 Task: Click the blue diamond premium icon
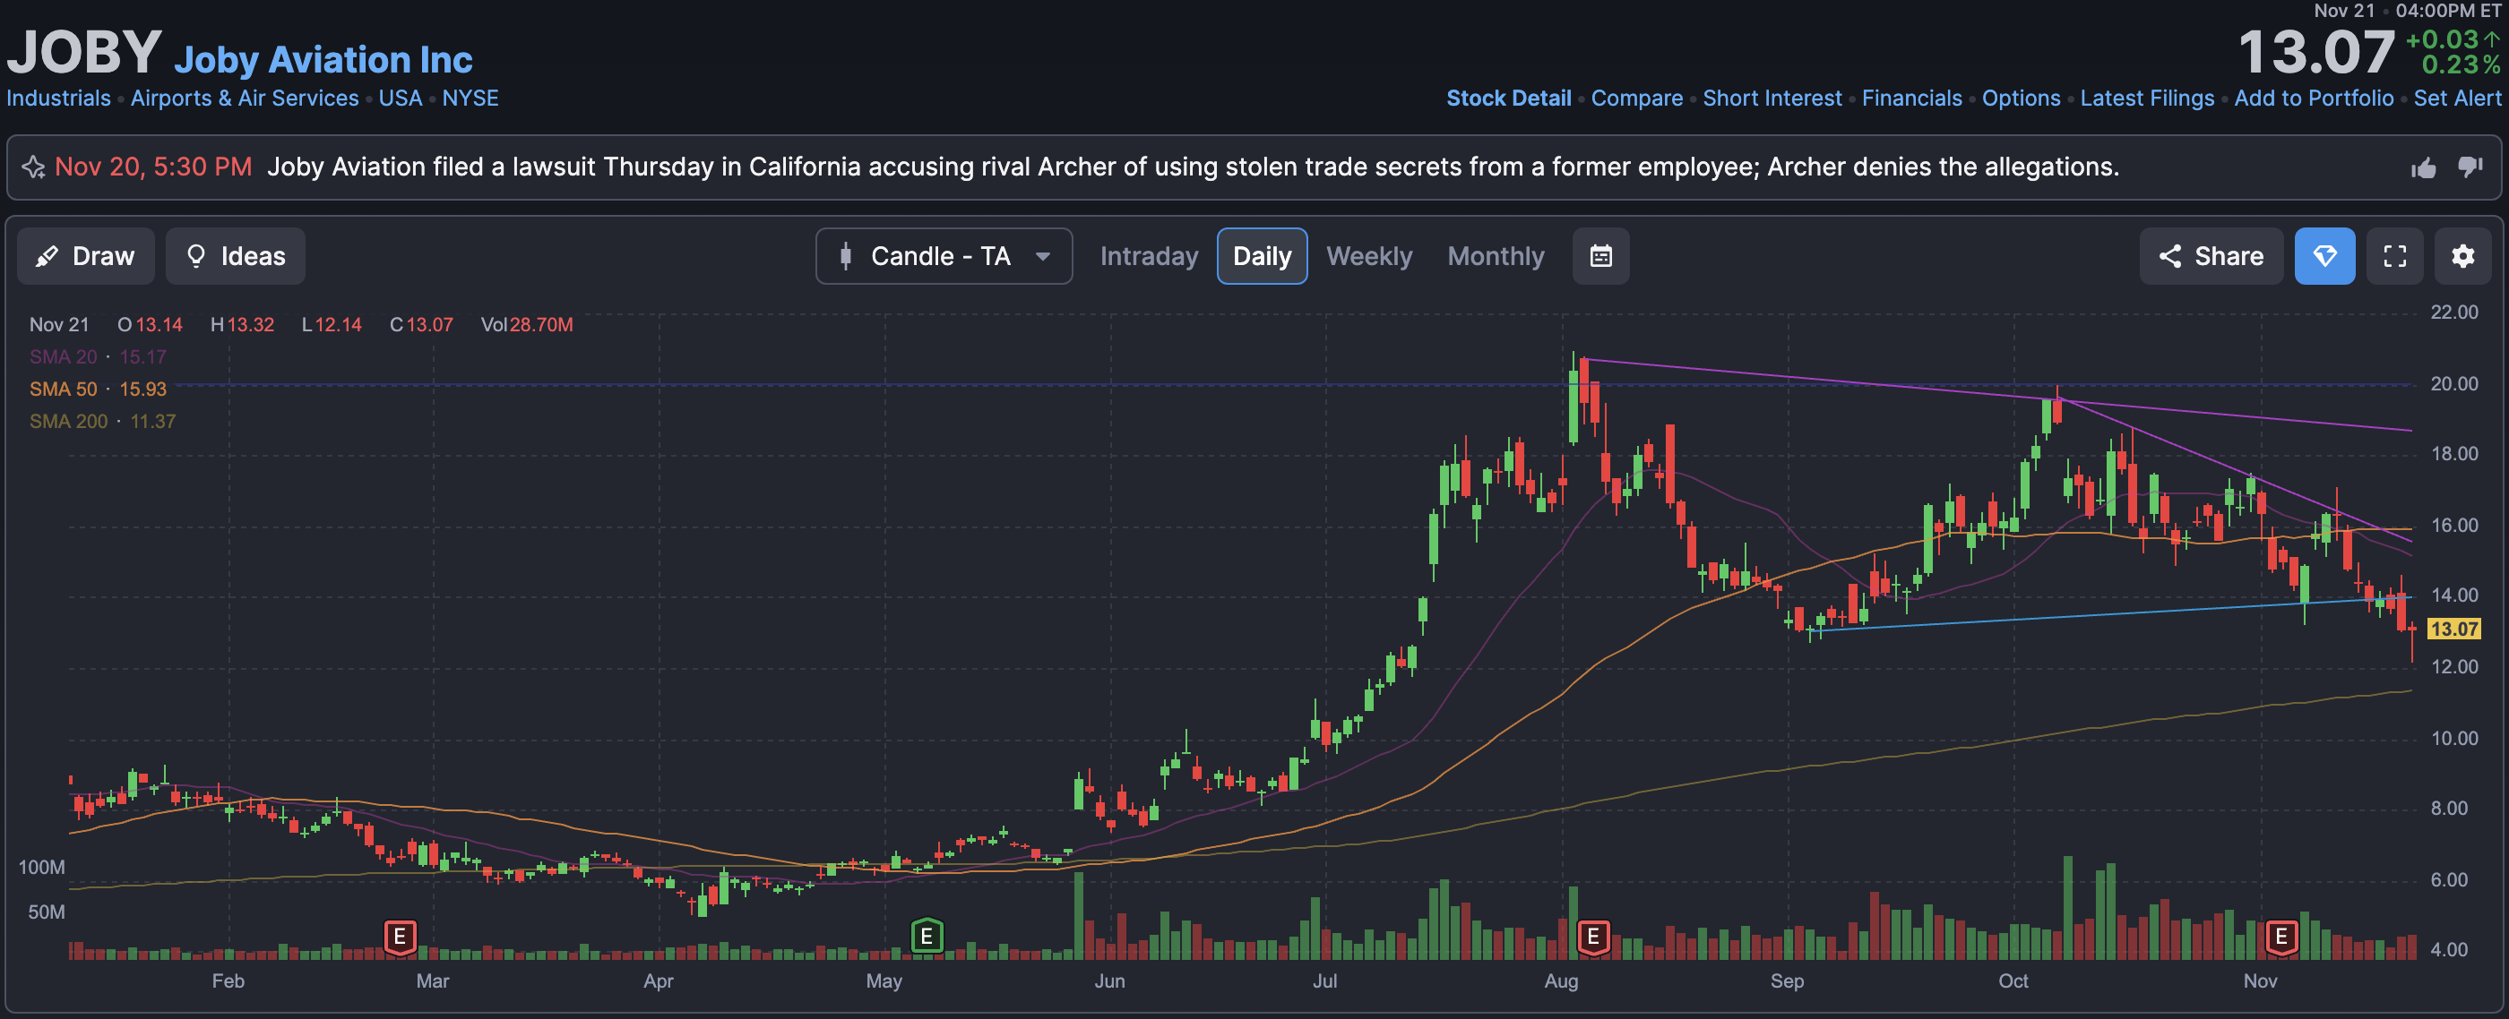[2324, 256]
